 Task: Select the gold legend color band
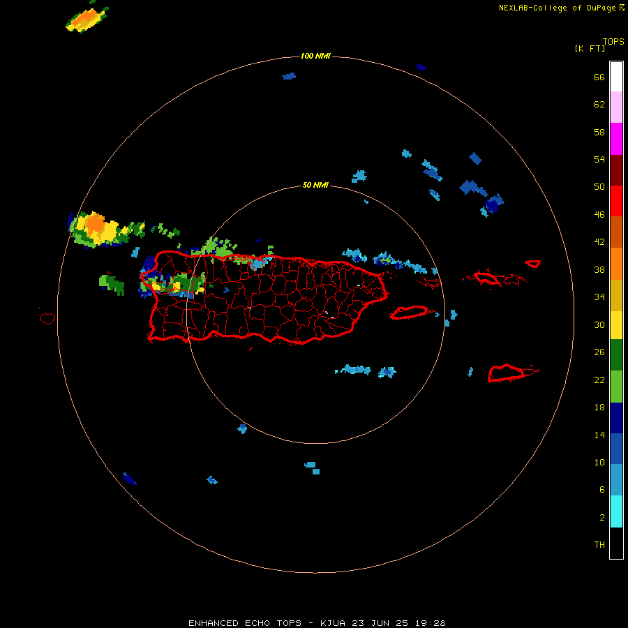point(616,296)
